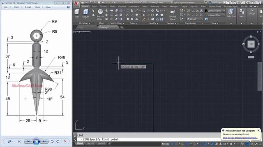Screen dimensions: 263x147
Task: Open the Selection panel button
Action: [x=231, y=13]
